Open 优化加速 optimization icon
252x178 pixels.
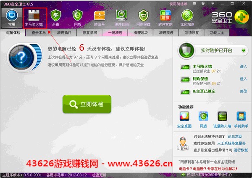(187, 18)
